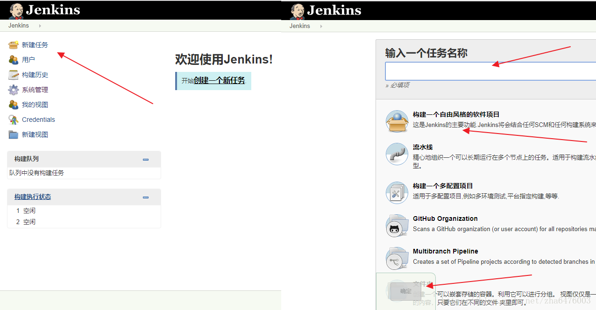The height and width of the screenshot is (310, 596).
Task: Click the 构建历史 notepad icon
Action: tap(14, 75)
